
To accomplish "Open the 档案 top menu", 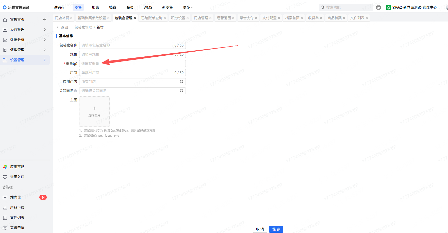I will [113, 7].
